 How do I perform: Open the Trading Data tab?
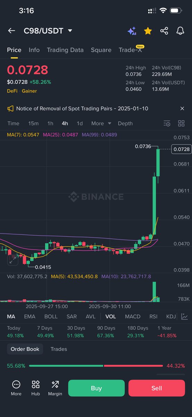pos(65,50)
